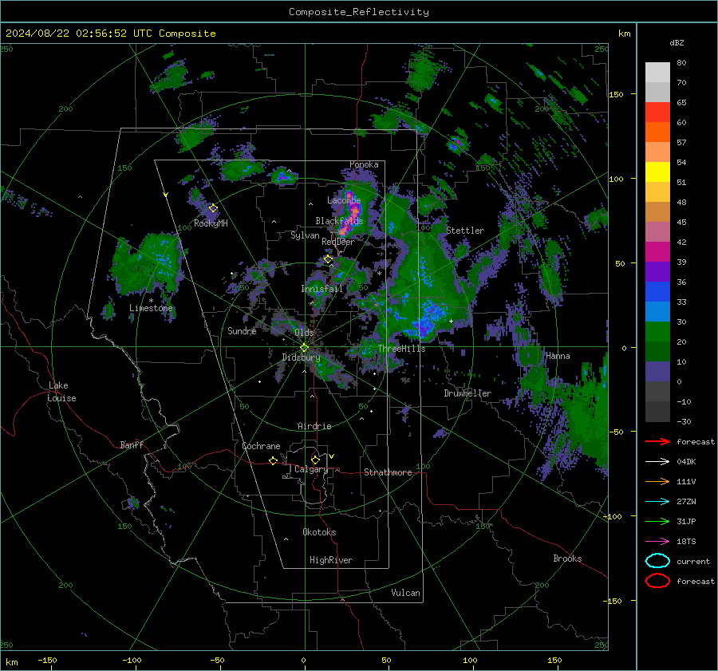This screenshot has height=671, width=718.
Task: Click the green 31JP arrow icon
Action: (657, 521)
